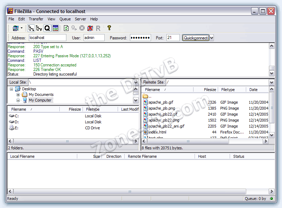Click remote list horizontal scrollbar thumb
Screen dimensions: 282x208
click(x=188, y=141)
